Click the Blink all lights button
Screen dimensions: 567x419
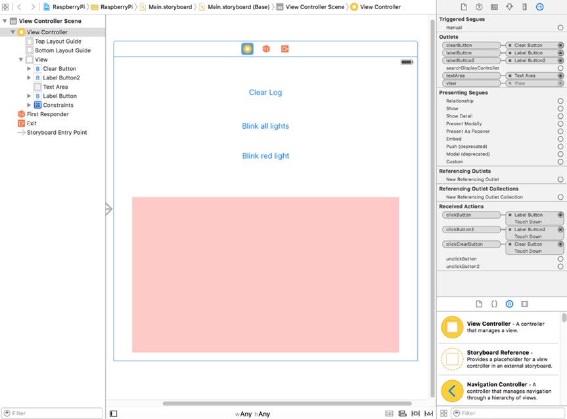click(x=265, y=126)
